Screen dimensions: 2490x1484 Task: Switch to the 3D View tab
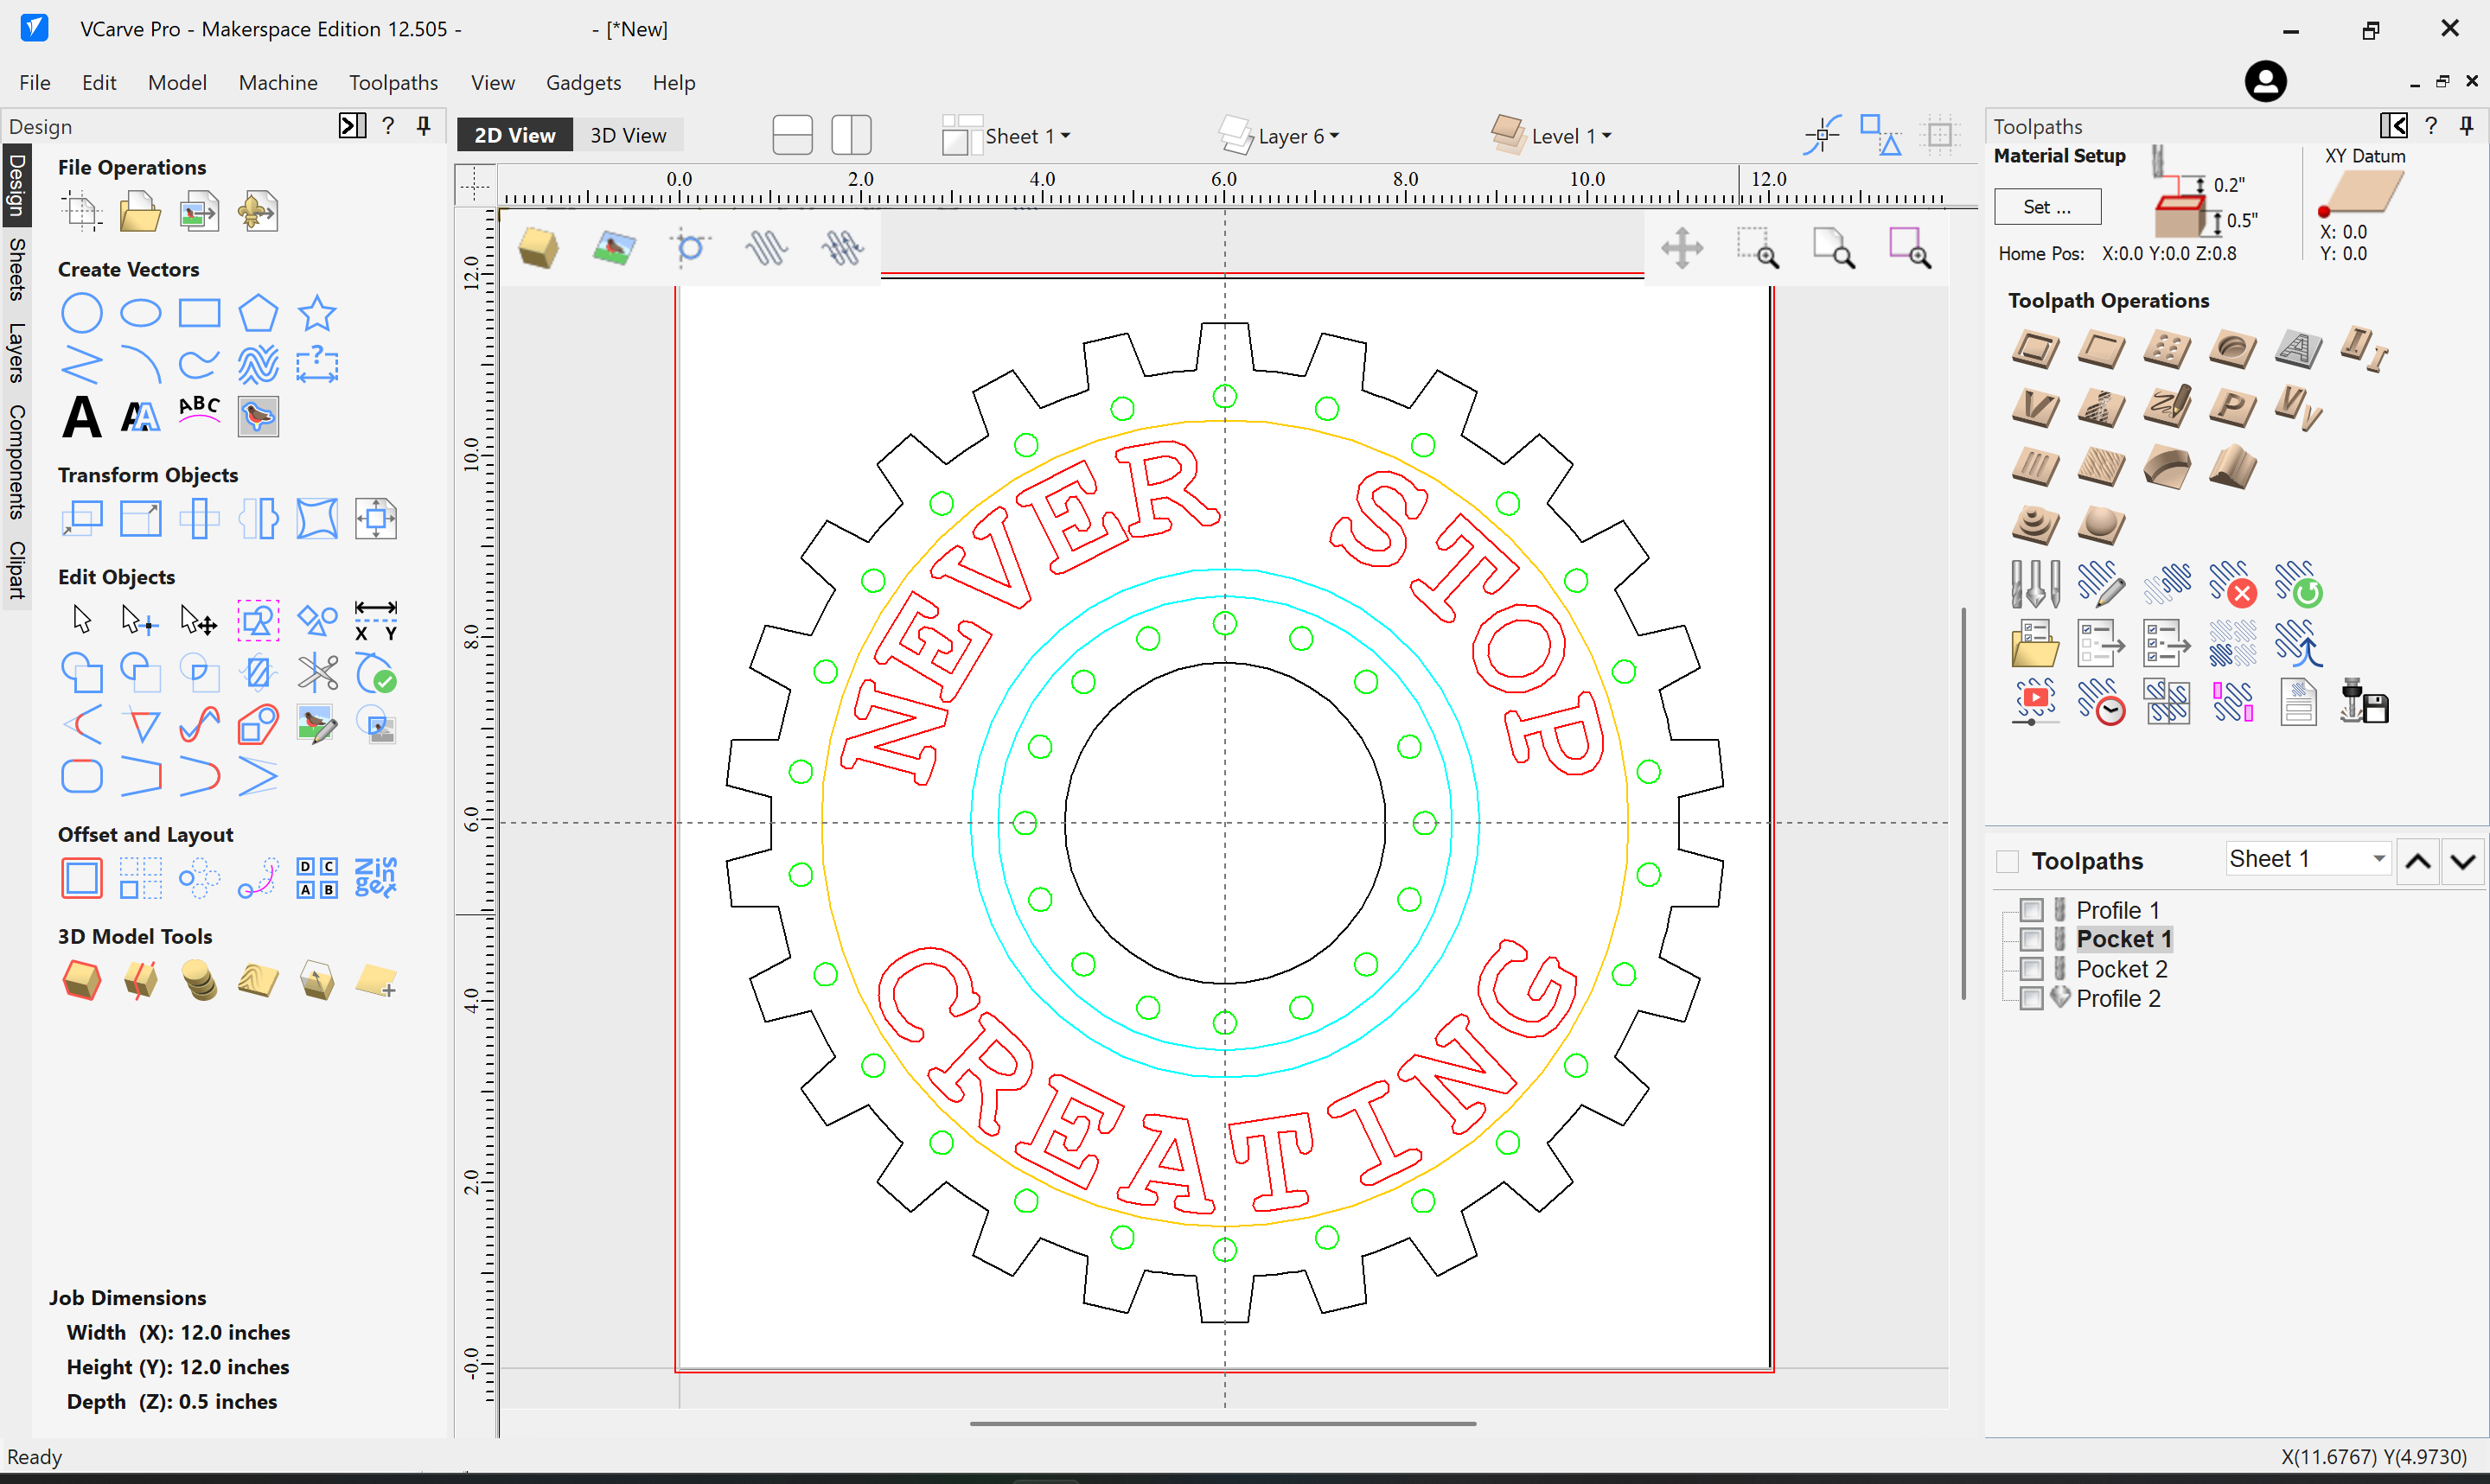(628, 134)
